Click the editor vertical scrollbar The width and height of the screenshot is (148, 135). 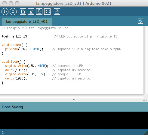[146, 60]
